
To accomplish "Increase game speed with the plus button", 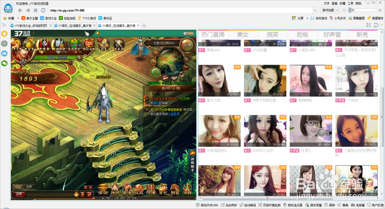I will click(x=380, y=10).
